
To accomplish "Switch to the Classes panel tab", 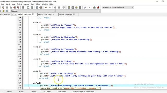I will tap(7, 14).
